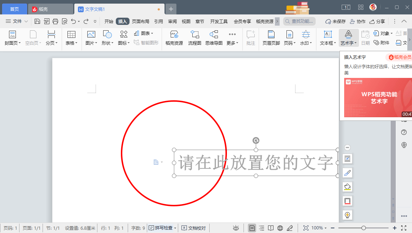The image size is (412, 233).
Task: Open quick access toolbar customize dropdown
Action: [x=95, y=22]
